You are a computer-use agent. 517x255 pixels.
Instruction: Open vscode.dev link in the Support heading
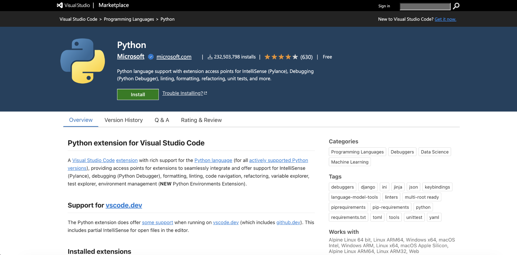click(124, 205)
